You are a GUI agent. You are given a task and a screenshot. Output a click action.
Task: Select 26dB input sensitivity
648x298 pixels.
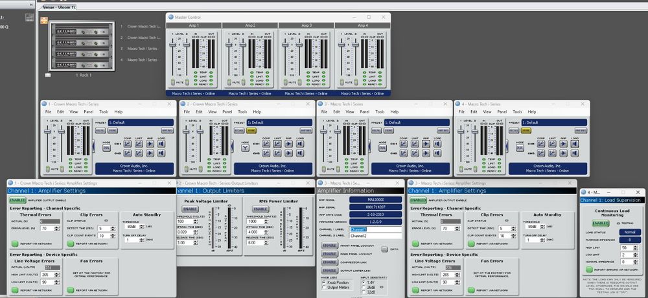pyautogui.click(x=364, y=287)
